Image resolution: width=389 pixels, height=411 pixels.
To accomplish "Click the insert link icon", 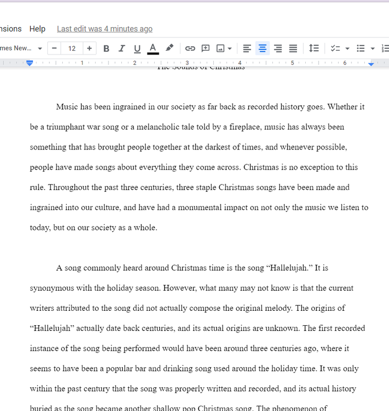I will tap(190, 48).
